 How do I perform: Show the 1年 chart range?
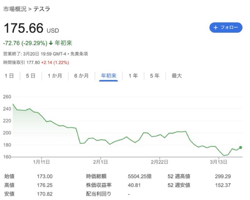133,76
